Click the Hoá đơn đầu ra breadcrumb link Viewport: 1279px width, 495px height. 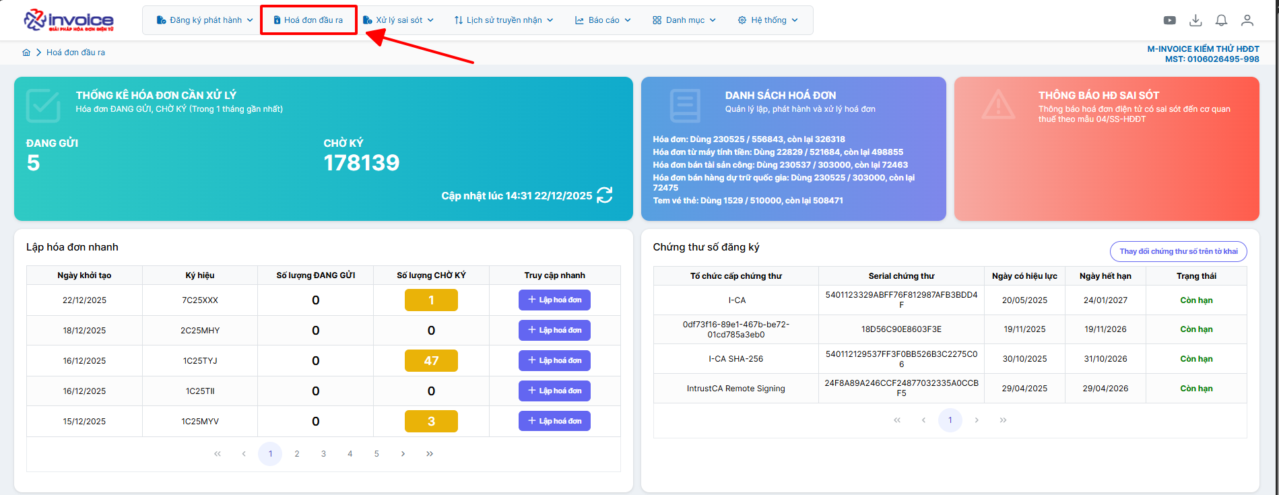coord(75,53)
